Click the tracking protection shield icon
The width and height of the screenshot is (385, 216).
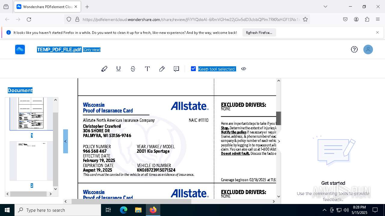pos(69,19)
